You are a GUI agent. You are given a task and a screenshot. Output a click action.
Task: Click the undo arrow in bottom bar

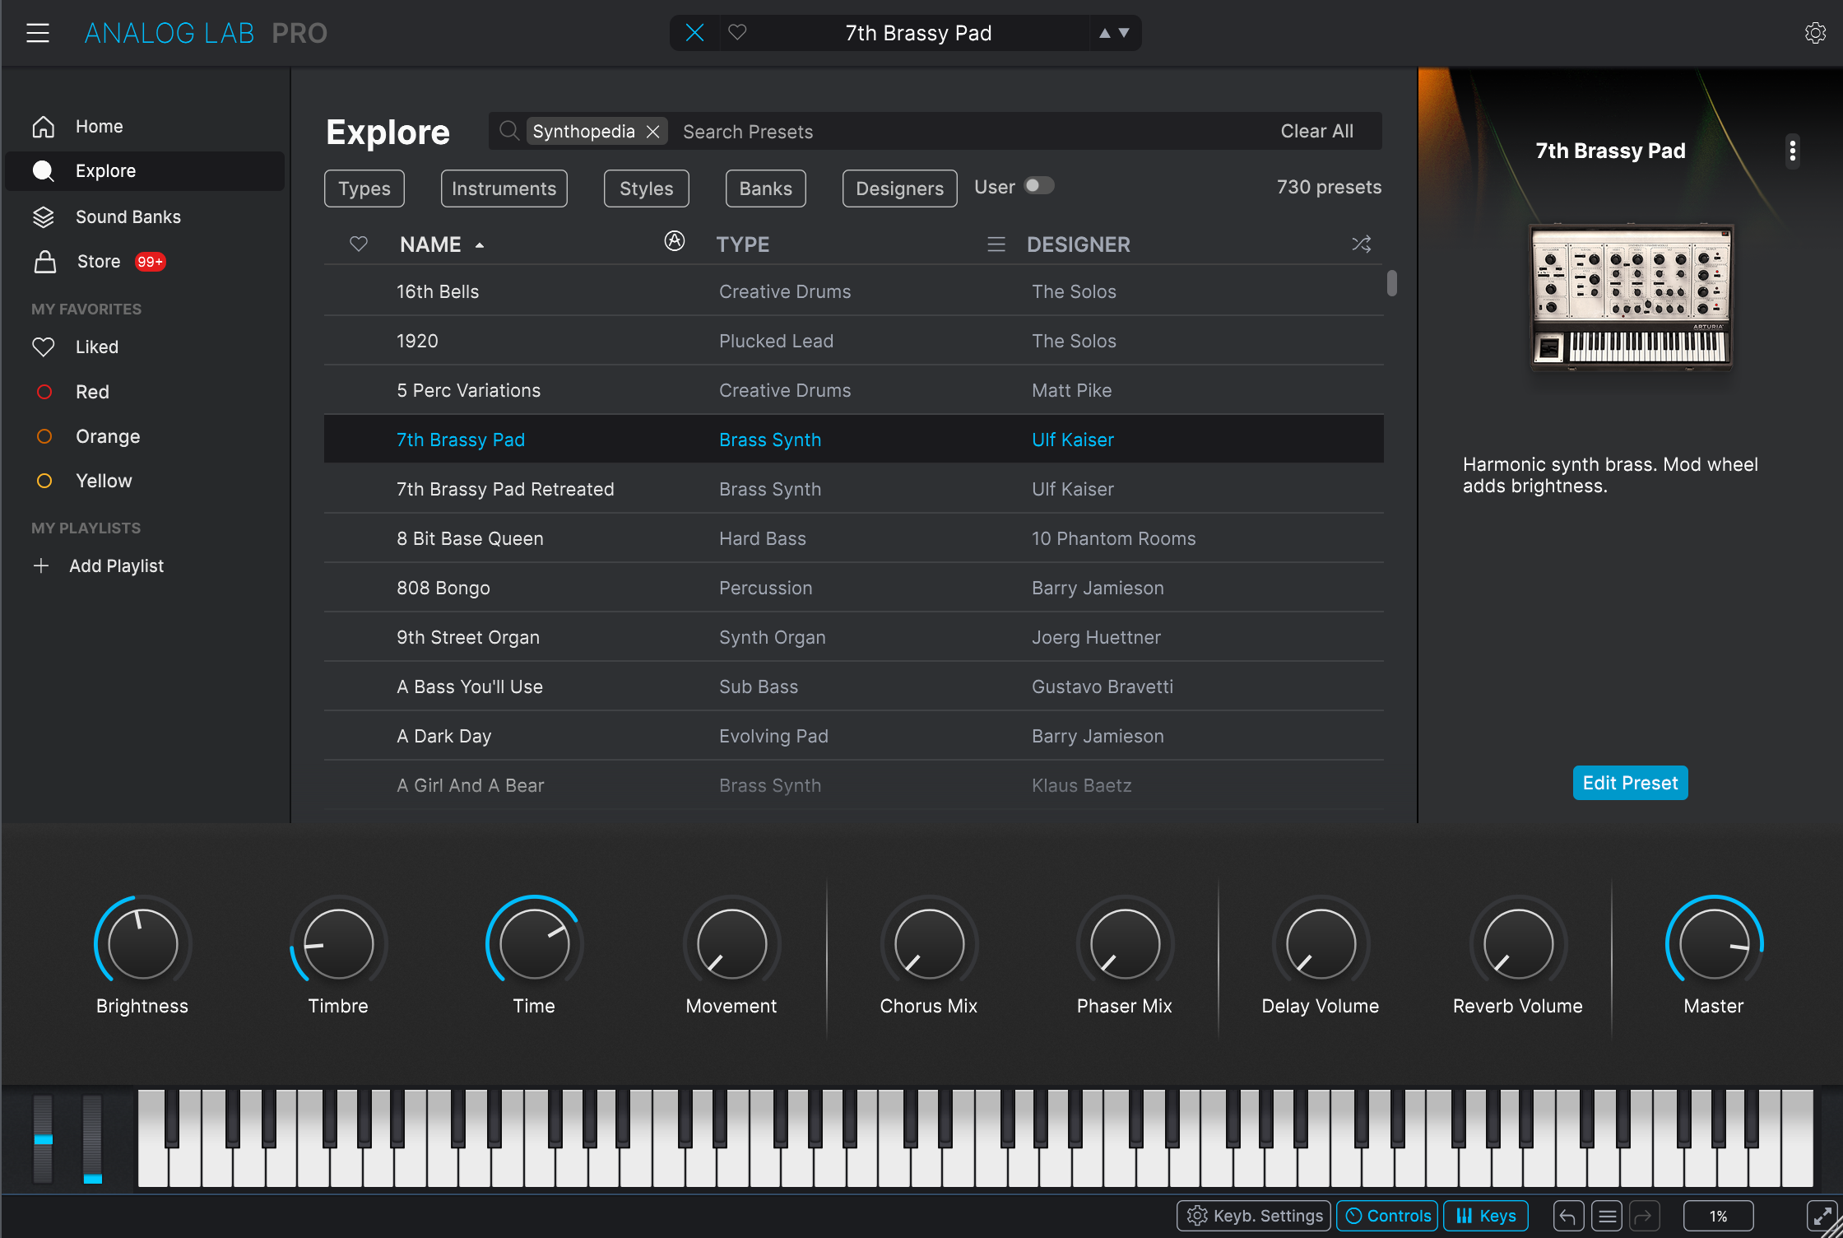coord(1567,1216)
